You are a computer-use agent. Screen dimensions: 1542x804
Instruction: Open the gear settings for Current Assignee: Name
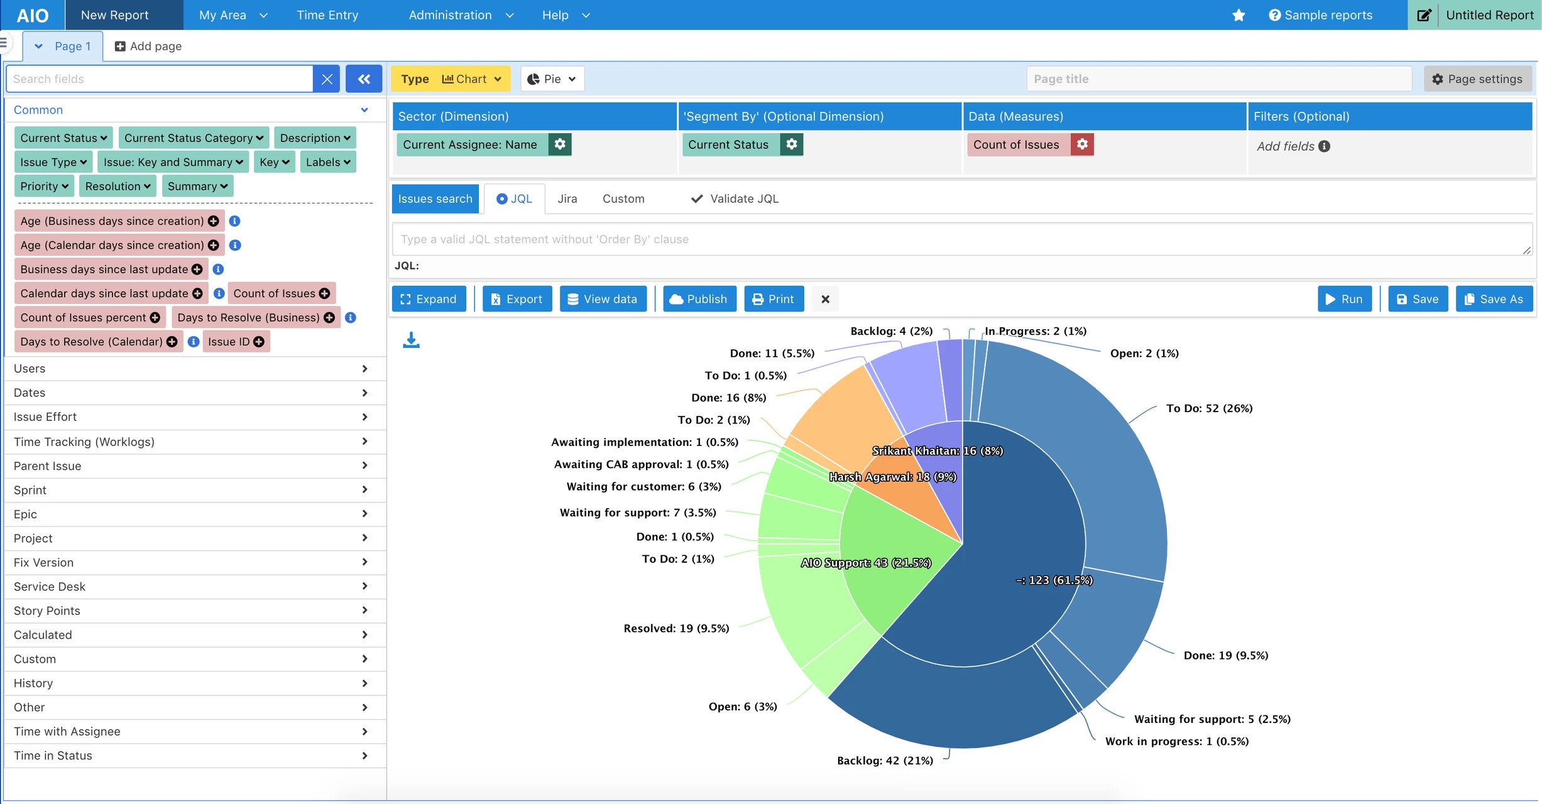point(560,144)
